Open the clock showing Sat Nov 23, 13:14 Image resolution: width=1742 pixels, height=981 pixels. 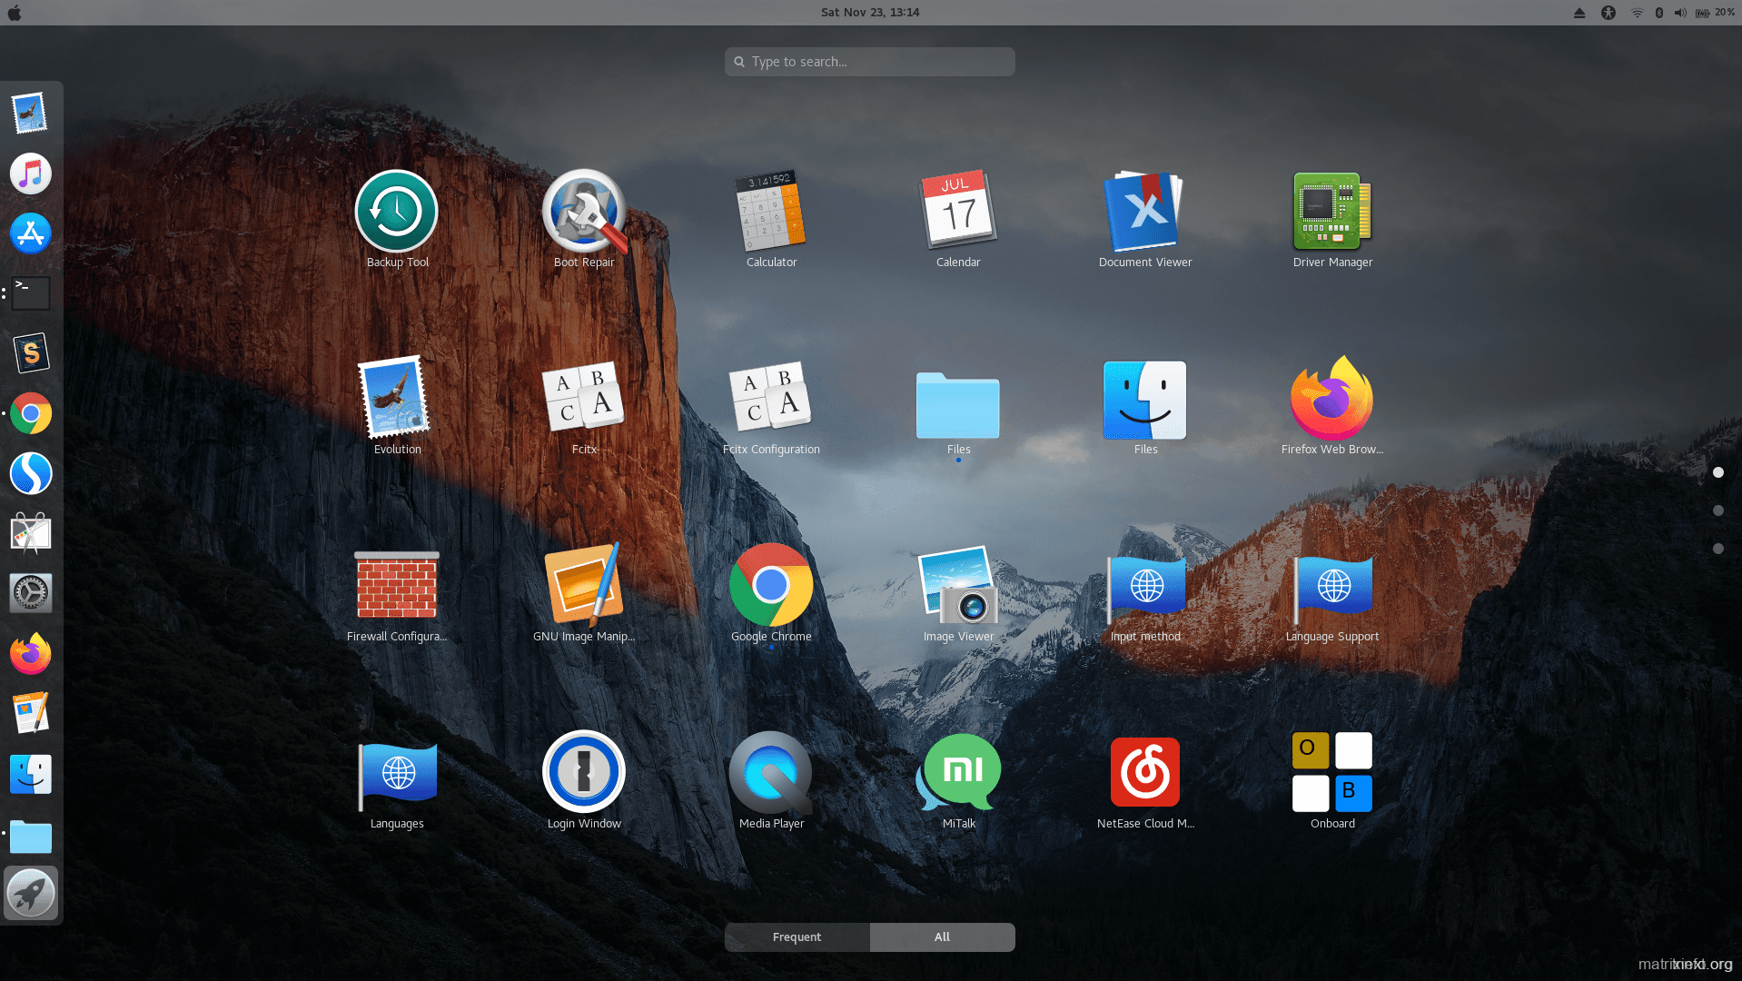pyautogui.click(x=870, y=13)
